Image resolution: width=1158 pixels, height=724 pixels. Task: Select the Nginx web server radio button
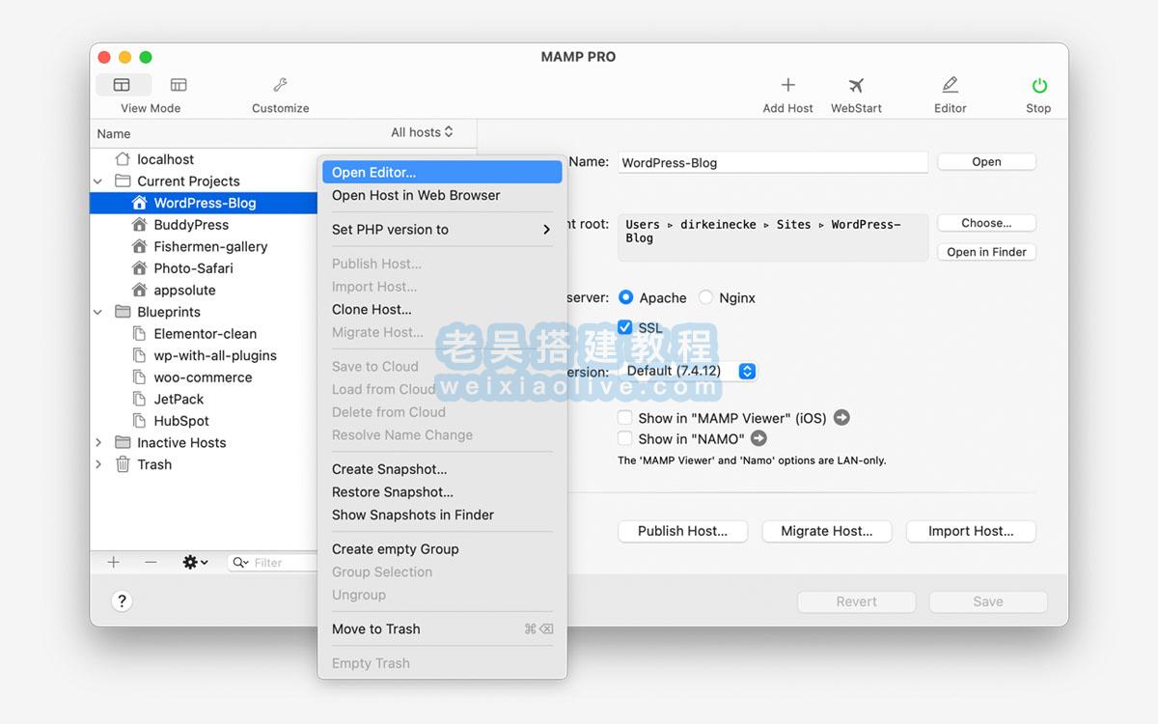click(705, 297)
